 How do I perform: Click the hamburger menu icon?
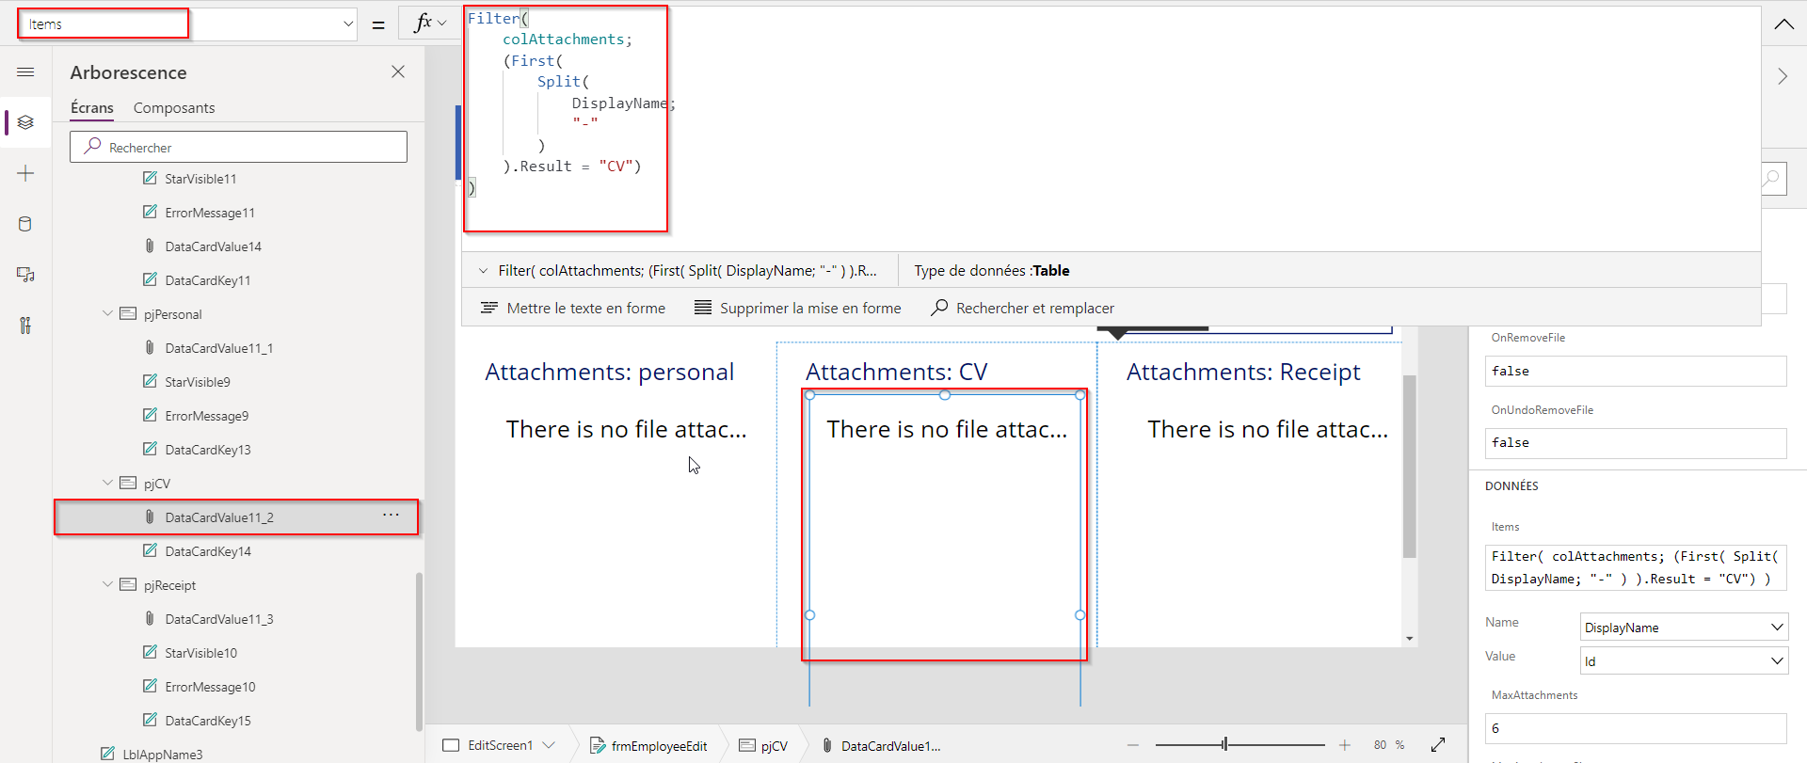point(25,72)
